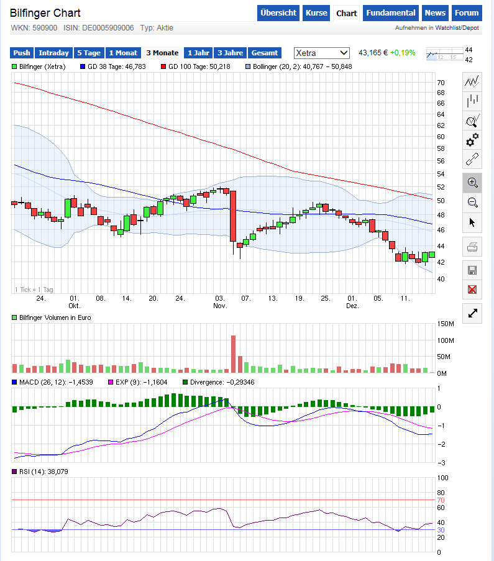Click the mini intraday chart thumbnail

(x=445, y=54)
